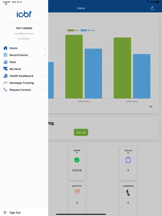Select Request Contact menu item

[x=24, y=90]
